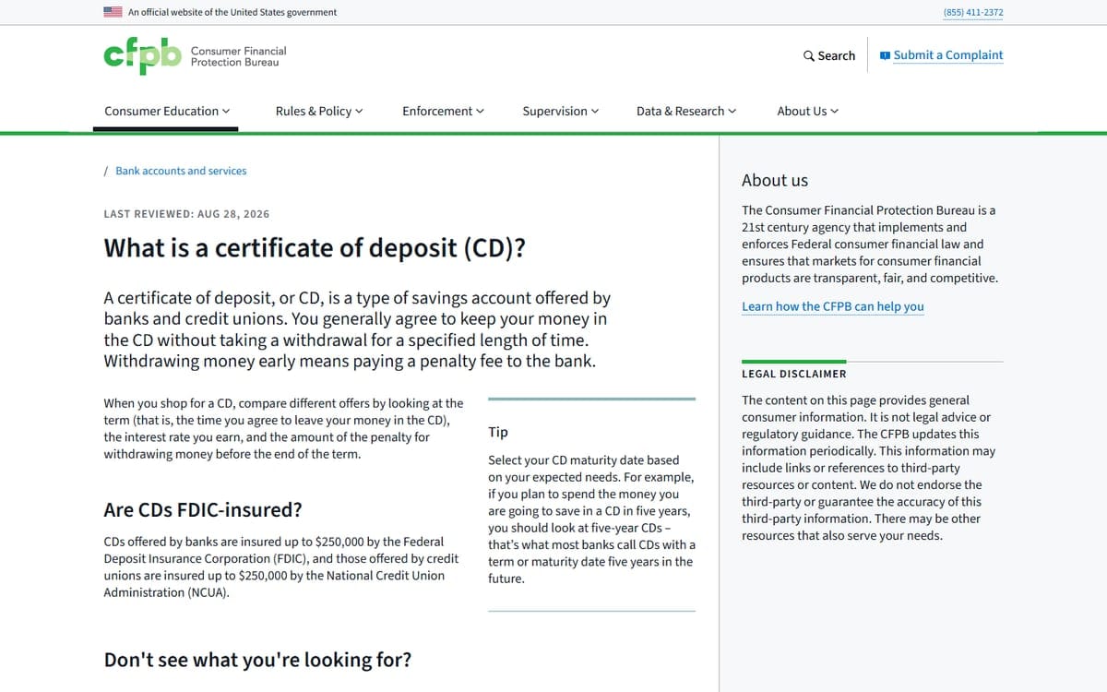Click the certificate of deposit page heading
The width and height of the screenshot is (1107, 692).
pyautogui.click(x=315, y=248)
